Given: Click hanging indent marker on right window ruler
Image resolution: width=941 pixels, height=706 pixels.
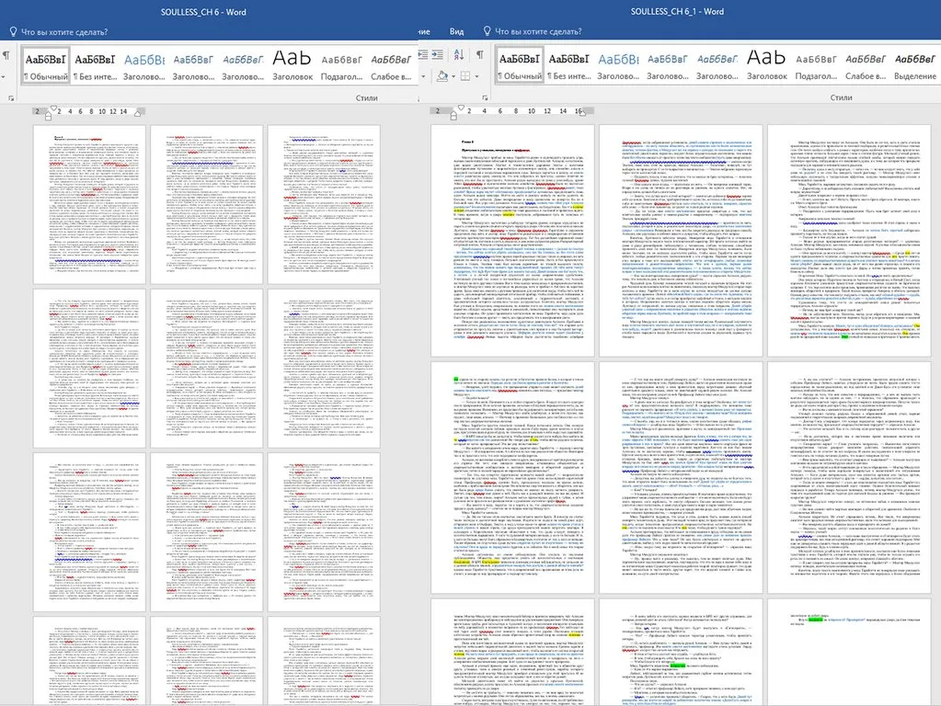Looking at the screenshot, I should coord(453,115).
